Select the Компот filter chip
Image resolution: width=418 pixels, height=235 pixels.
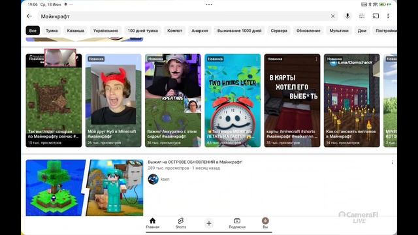(174, 31)
